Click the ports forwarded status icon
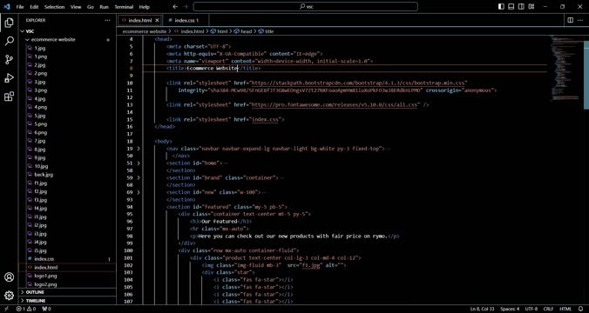 pos(46,310)
